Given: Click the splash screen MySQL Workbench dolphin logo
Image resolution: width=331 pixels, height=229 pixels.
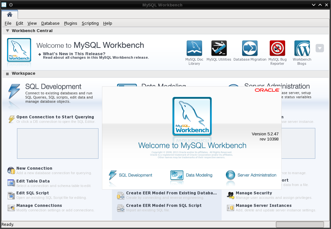Looking at the screenshot, I should point(192,116).
